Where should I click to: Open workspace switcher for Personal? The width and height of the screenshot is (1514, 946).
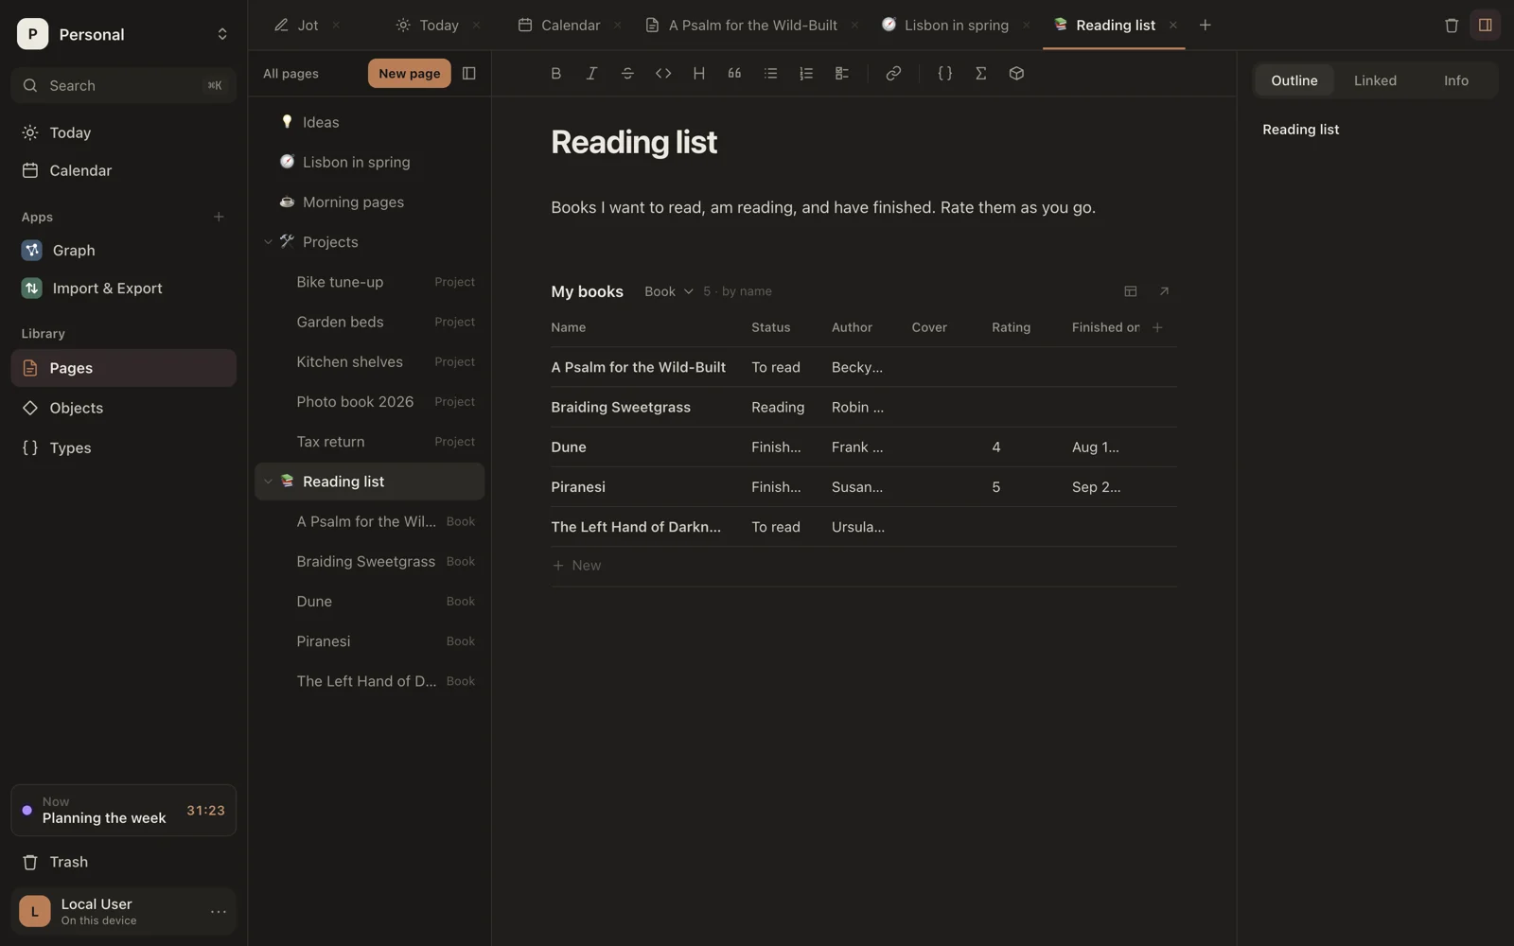click(x=124, y=34)
